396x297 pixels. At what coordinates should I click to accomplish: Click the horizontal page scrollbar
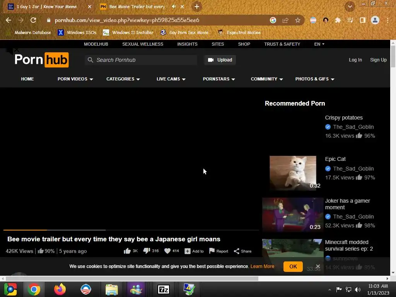(132, 278)
